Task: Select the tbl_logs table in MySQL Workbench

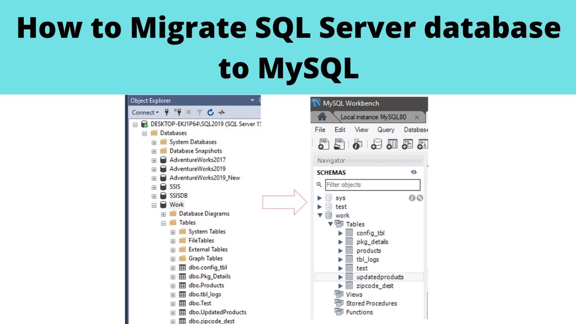Action: [x=368, y=259]
